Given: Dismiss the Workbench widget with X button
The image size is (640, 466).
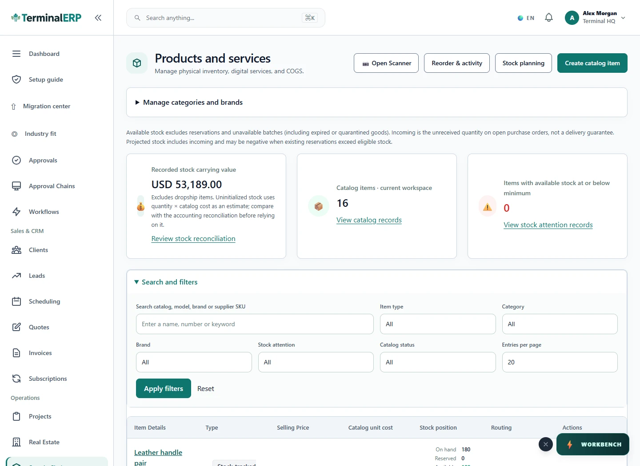Looking at the screenshot, I should 546,444.
